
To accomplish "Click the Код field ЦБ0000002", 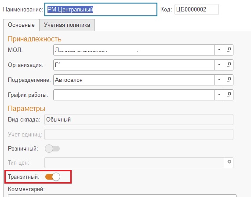I will (196, 9).
